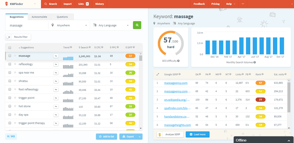The height and width of the screenshot is (143, 294).
Task: Click arrow icon next to shiatsu keyword
Action: point(56,81)
